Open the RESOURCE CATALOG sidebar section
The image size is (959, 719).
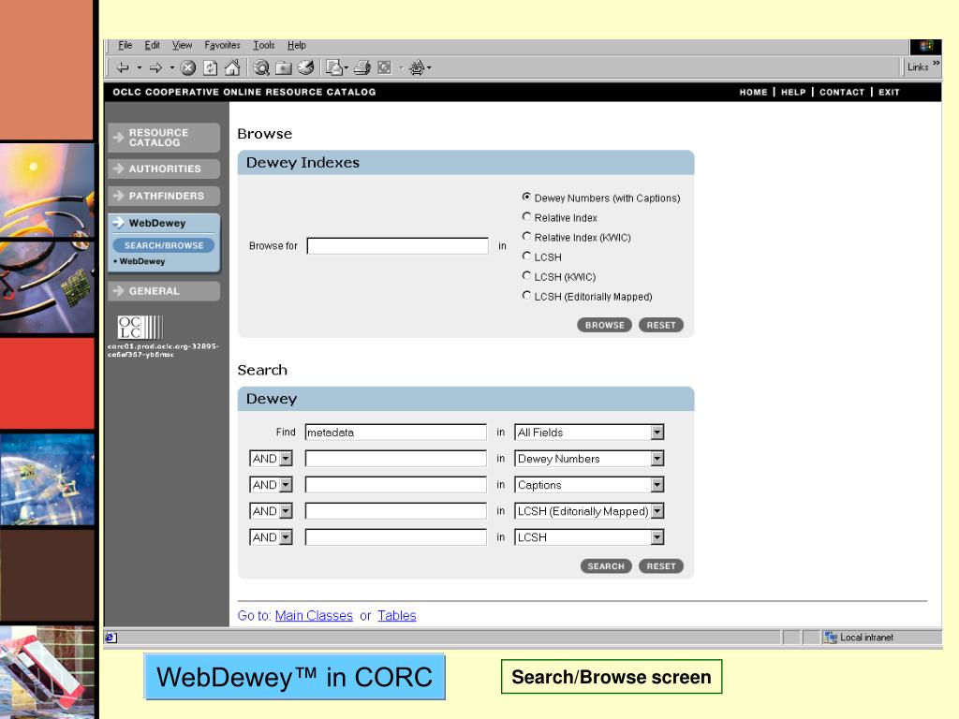(x=164, y=138)
